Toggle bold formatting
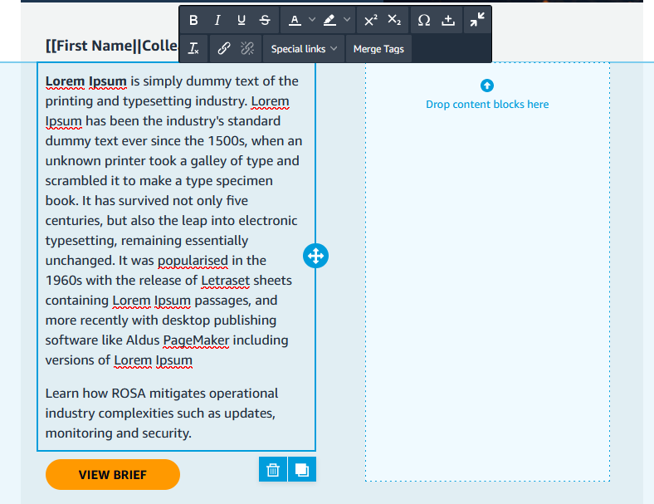Image resolution: width=654 pixels, height=504 pixels. coord(193,20)
